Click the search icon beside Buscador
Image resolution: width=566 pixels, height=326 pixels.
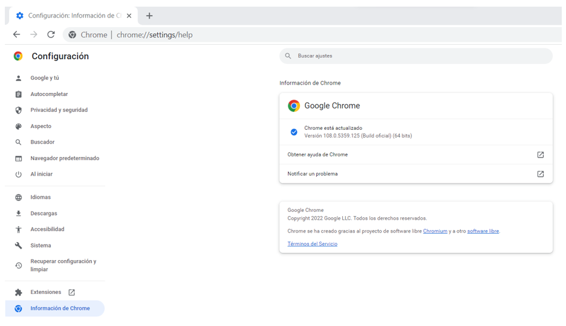pos(18,142)
